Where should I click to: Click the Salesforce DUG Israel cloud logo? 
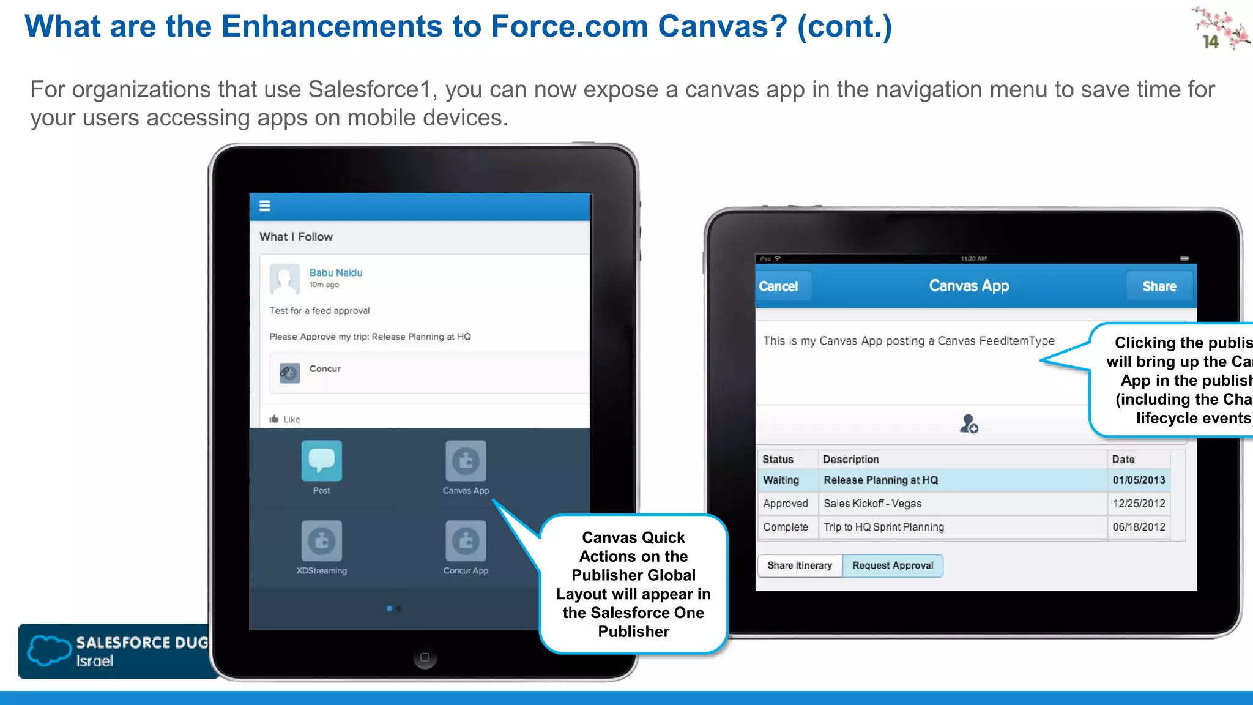pyautogui.click(x=50, y=651)
